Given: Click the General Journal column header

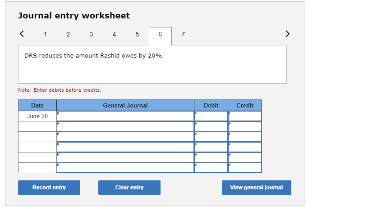Looking at the screenshot, I should pyautogui.click(x=125, y=105).
